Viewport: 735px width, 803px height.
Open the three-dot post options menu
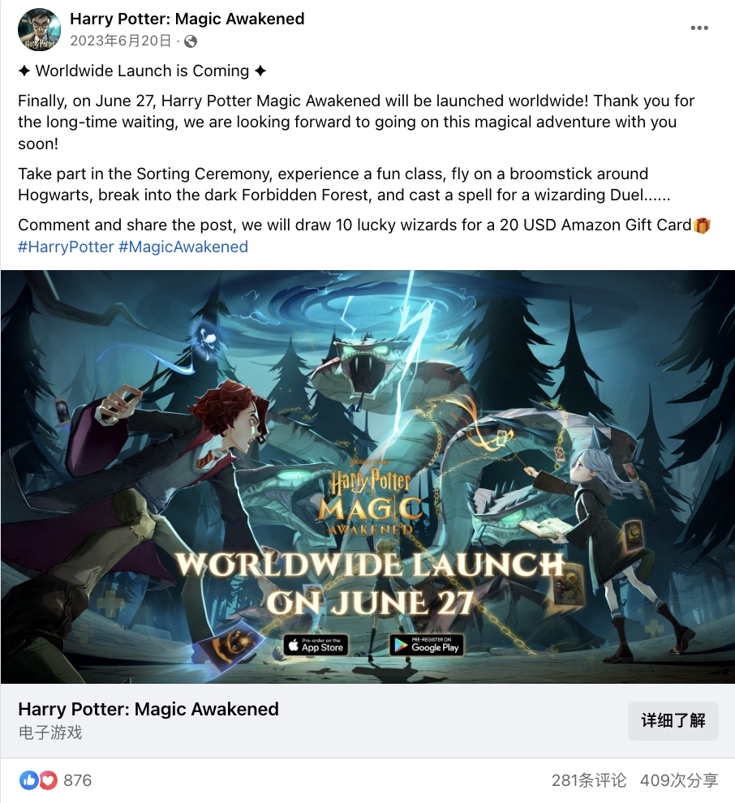point(699,28)
